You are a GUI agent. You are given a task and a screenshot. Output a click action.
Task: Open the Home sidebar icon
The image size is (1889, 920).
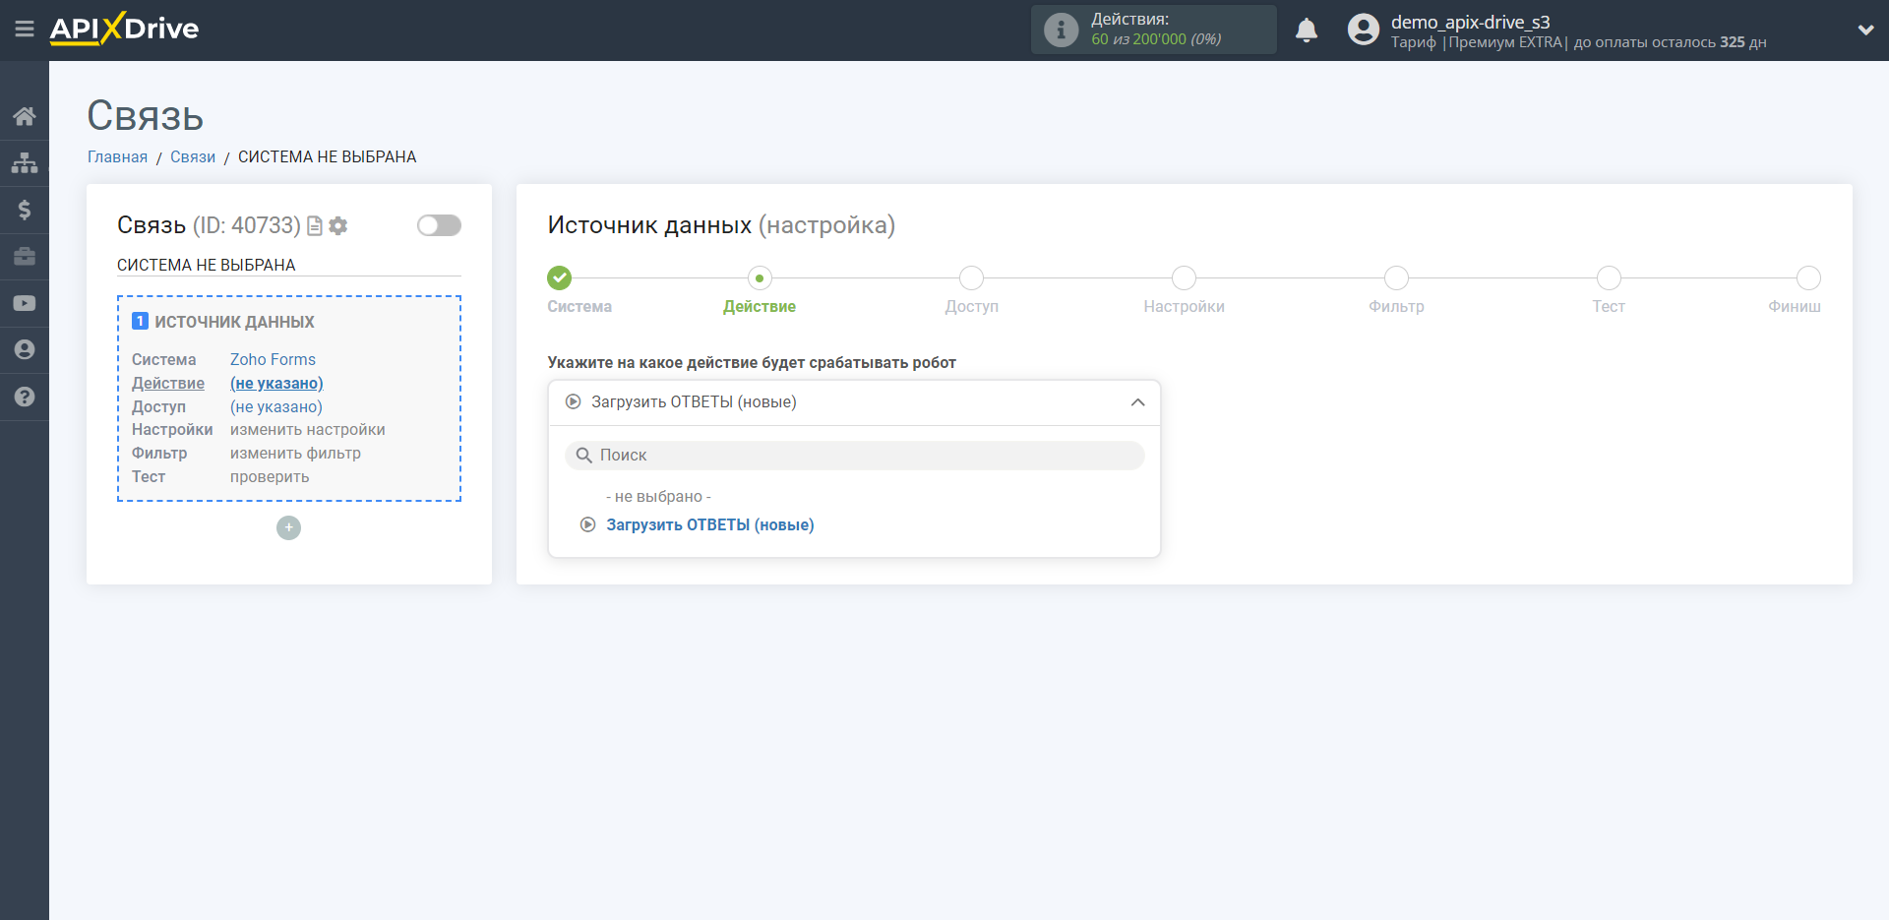point(25,116)
